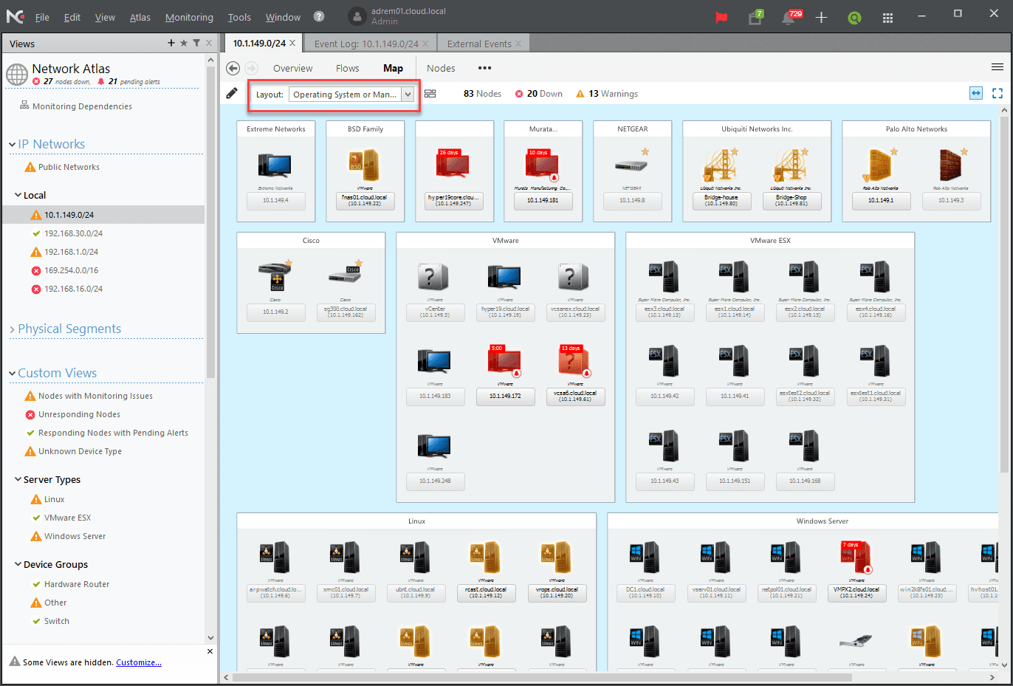Click the Customize... link
Screen dimensions: 1013x686
tap(139, 662)
